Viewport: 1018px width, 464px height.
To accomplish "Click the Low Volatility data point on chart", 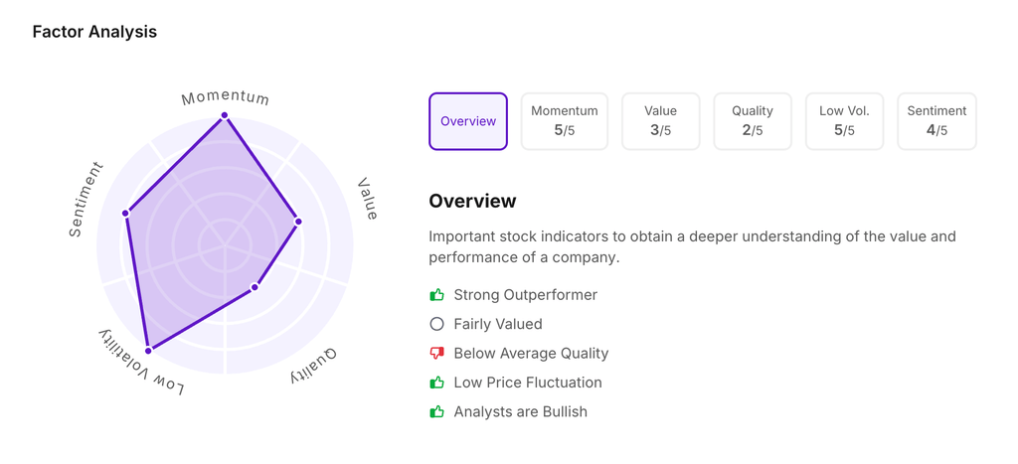I will pos(149,350).
